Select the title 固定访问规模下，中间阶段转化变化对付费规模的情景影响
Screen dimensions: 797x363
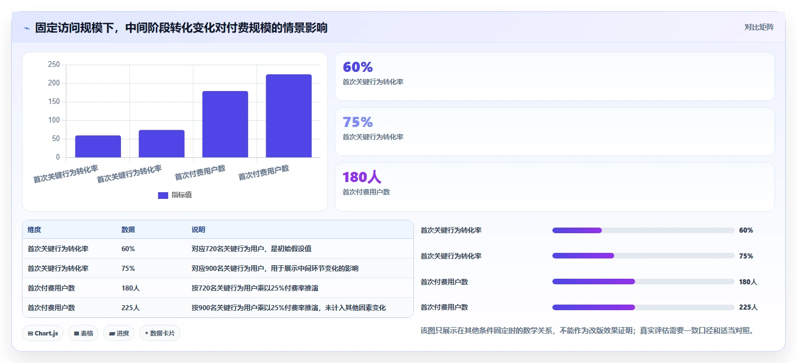181,28
